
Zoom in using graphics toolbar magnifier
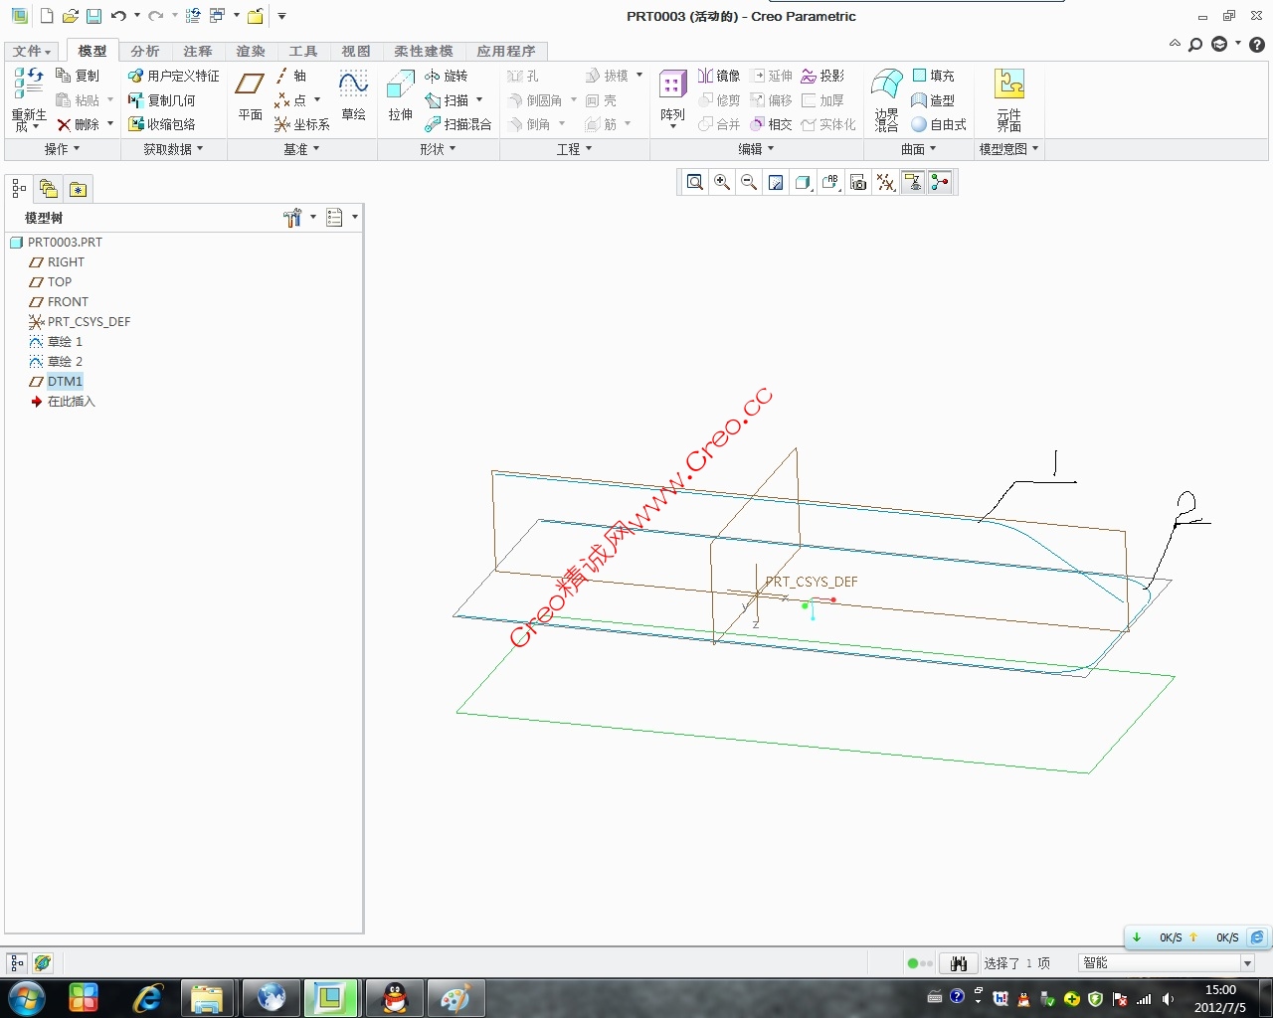(x=722, y=182)
